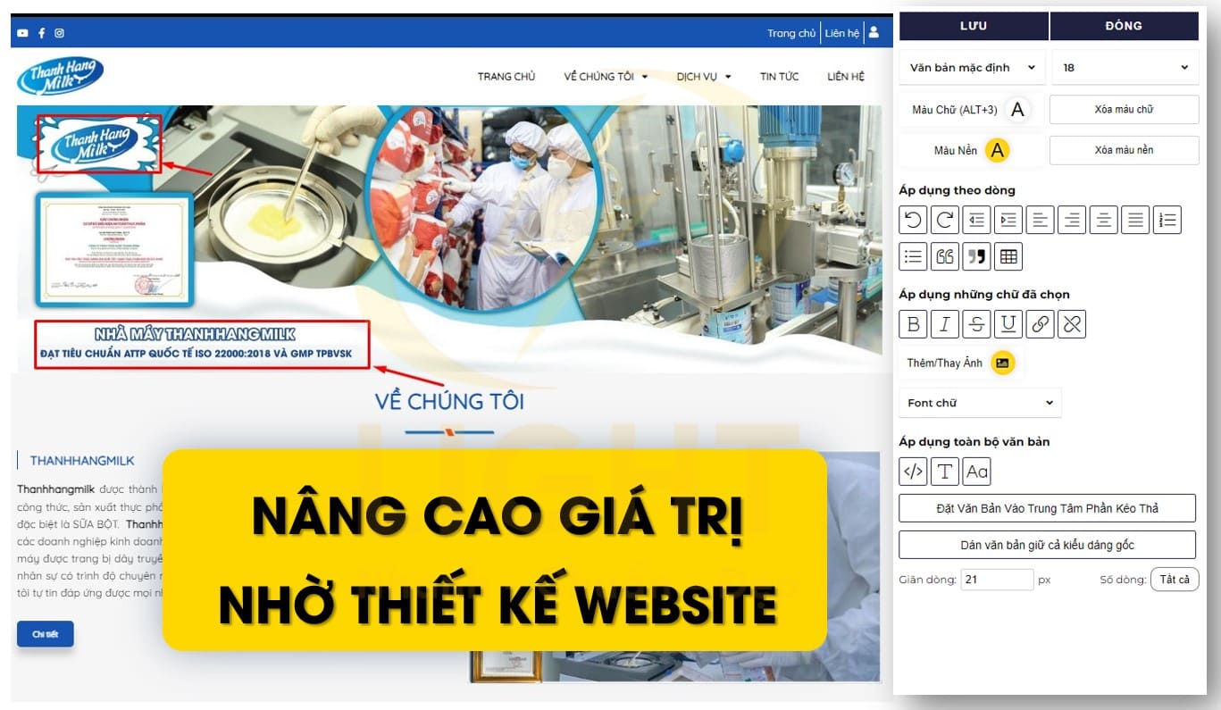
Task: Click the Trang chủ link in the top blue bar
Action: coord(791,33)
